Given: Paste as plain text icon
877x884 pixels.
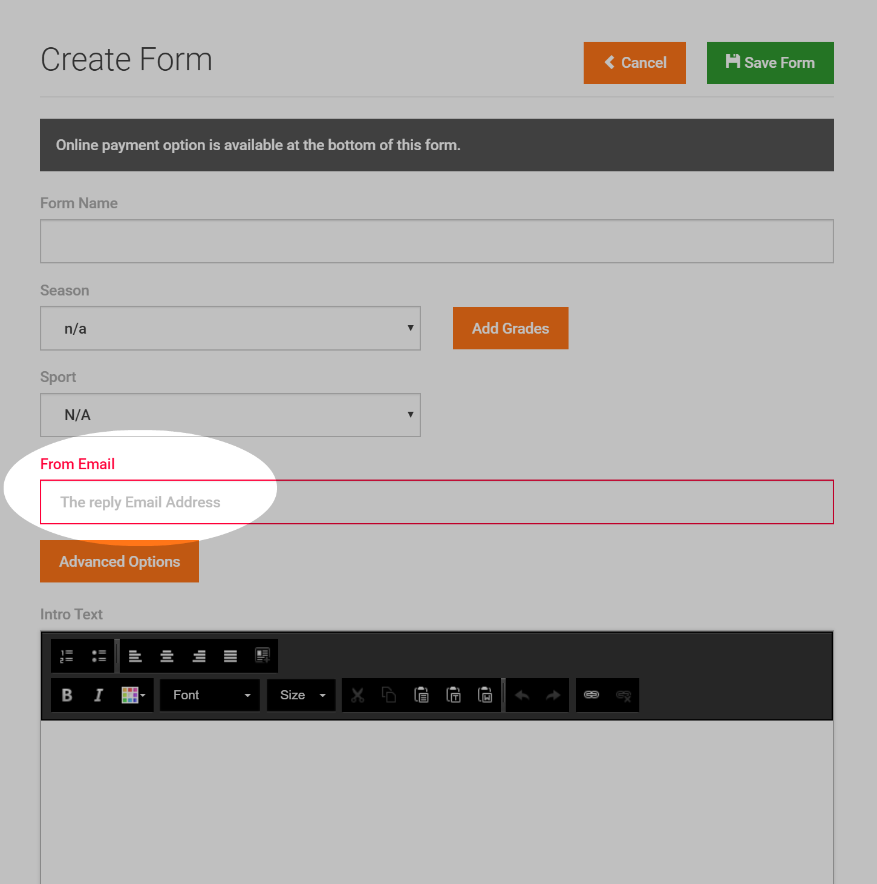Looking at the screenshot, I should pyautogui.click(x=454, y=695).
